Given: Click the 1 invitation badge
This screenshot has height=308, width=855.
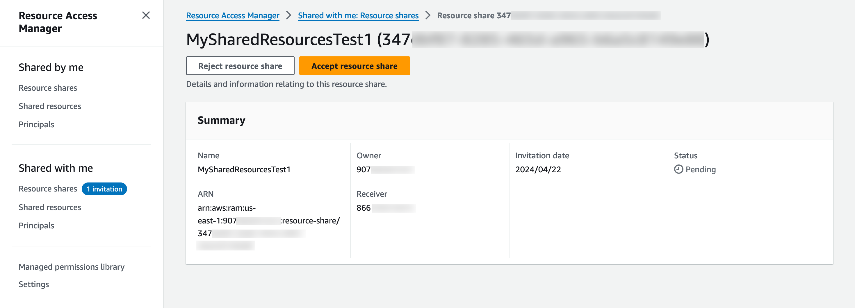Looking at the screenshot, I should click(x=104, y=189).
